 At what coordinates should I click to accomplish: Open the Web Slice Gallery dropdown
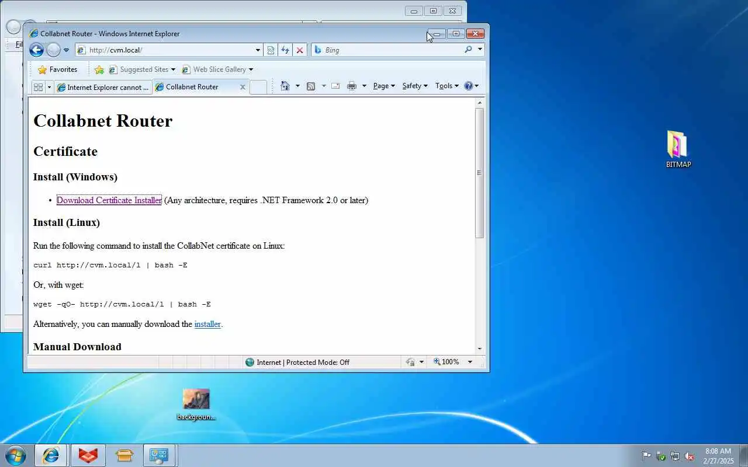pyautogui.click(x=217, y=69)
